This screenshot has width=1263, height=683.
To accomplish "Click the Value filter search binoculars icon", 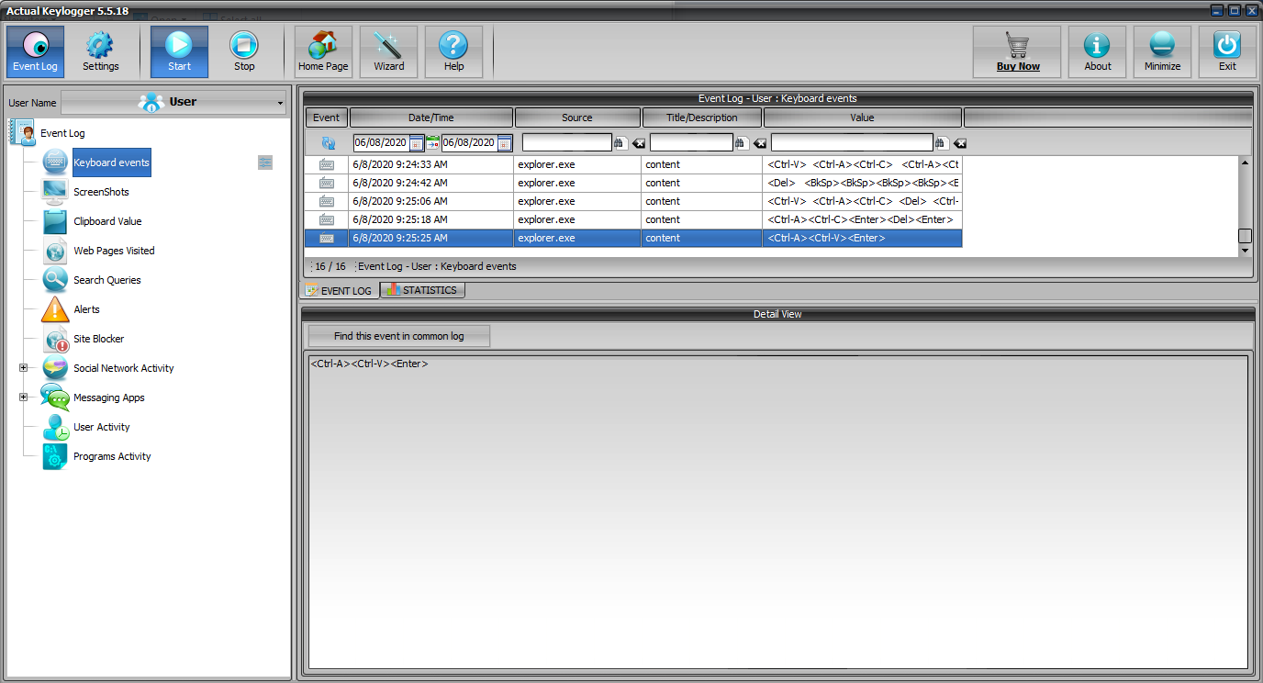I will click(x=941, y=143).
